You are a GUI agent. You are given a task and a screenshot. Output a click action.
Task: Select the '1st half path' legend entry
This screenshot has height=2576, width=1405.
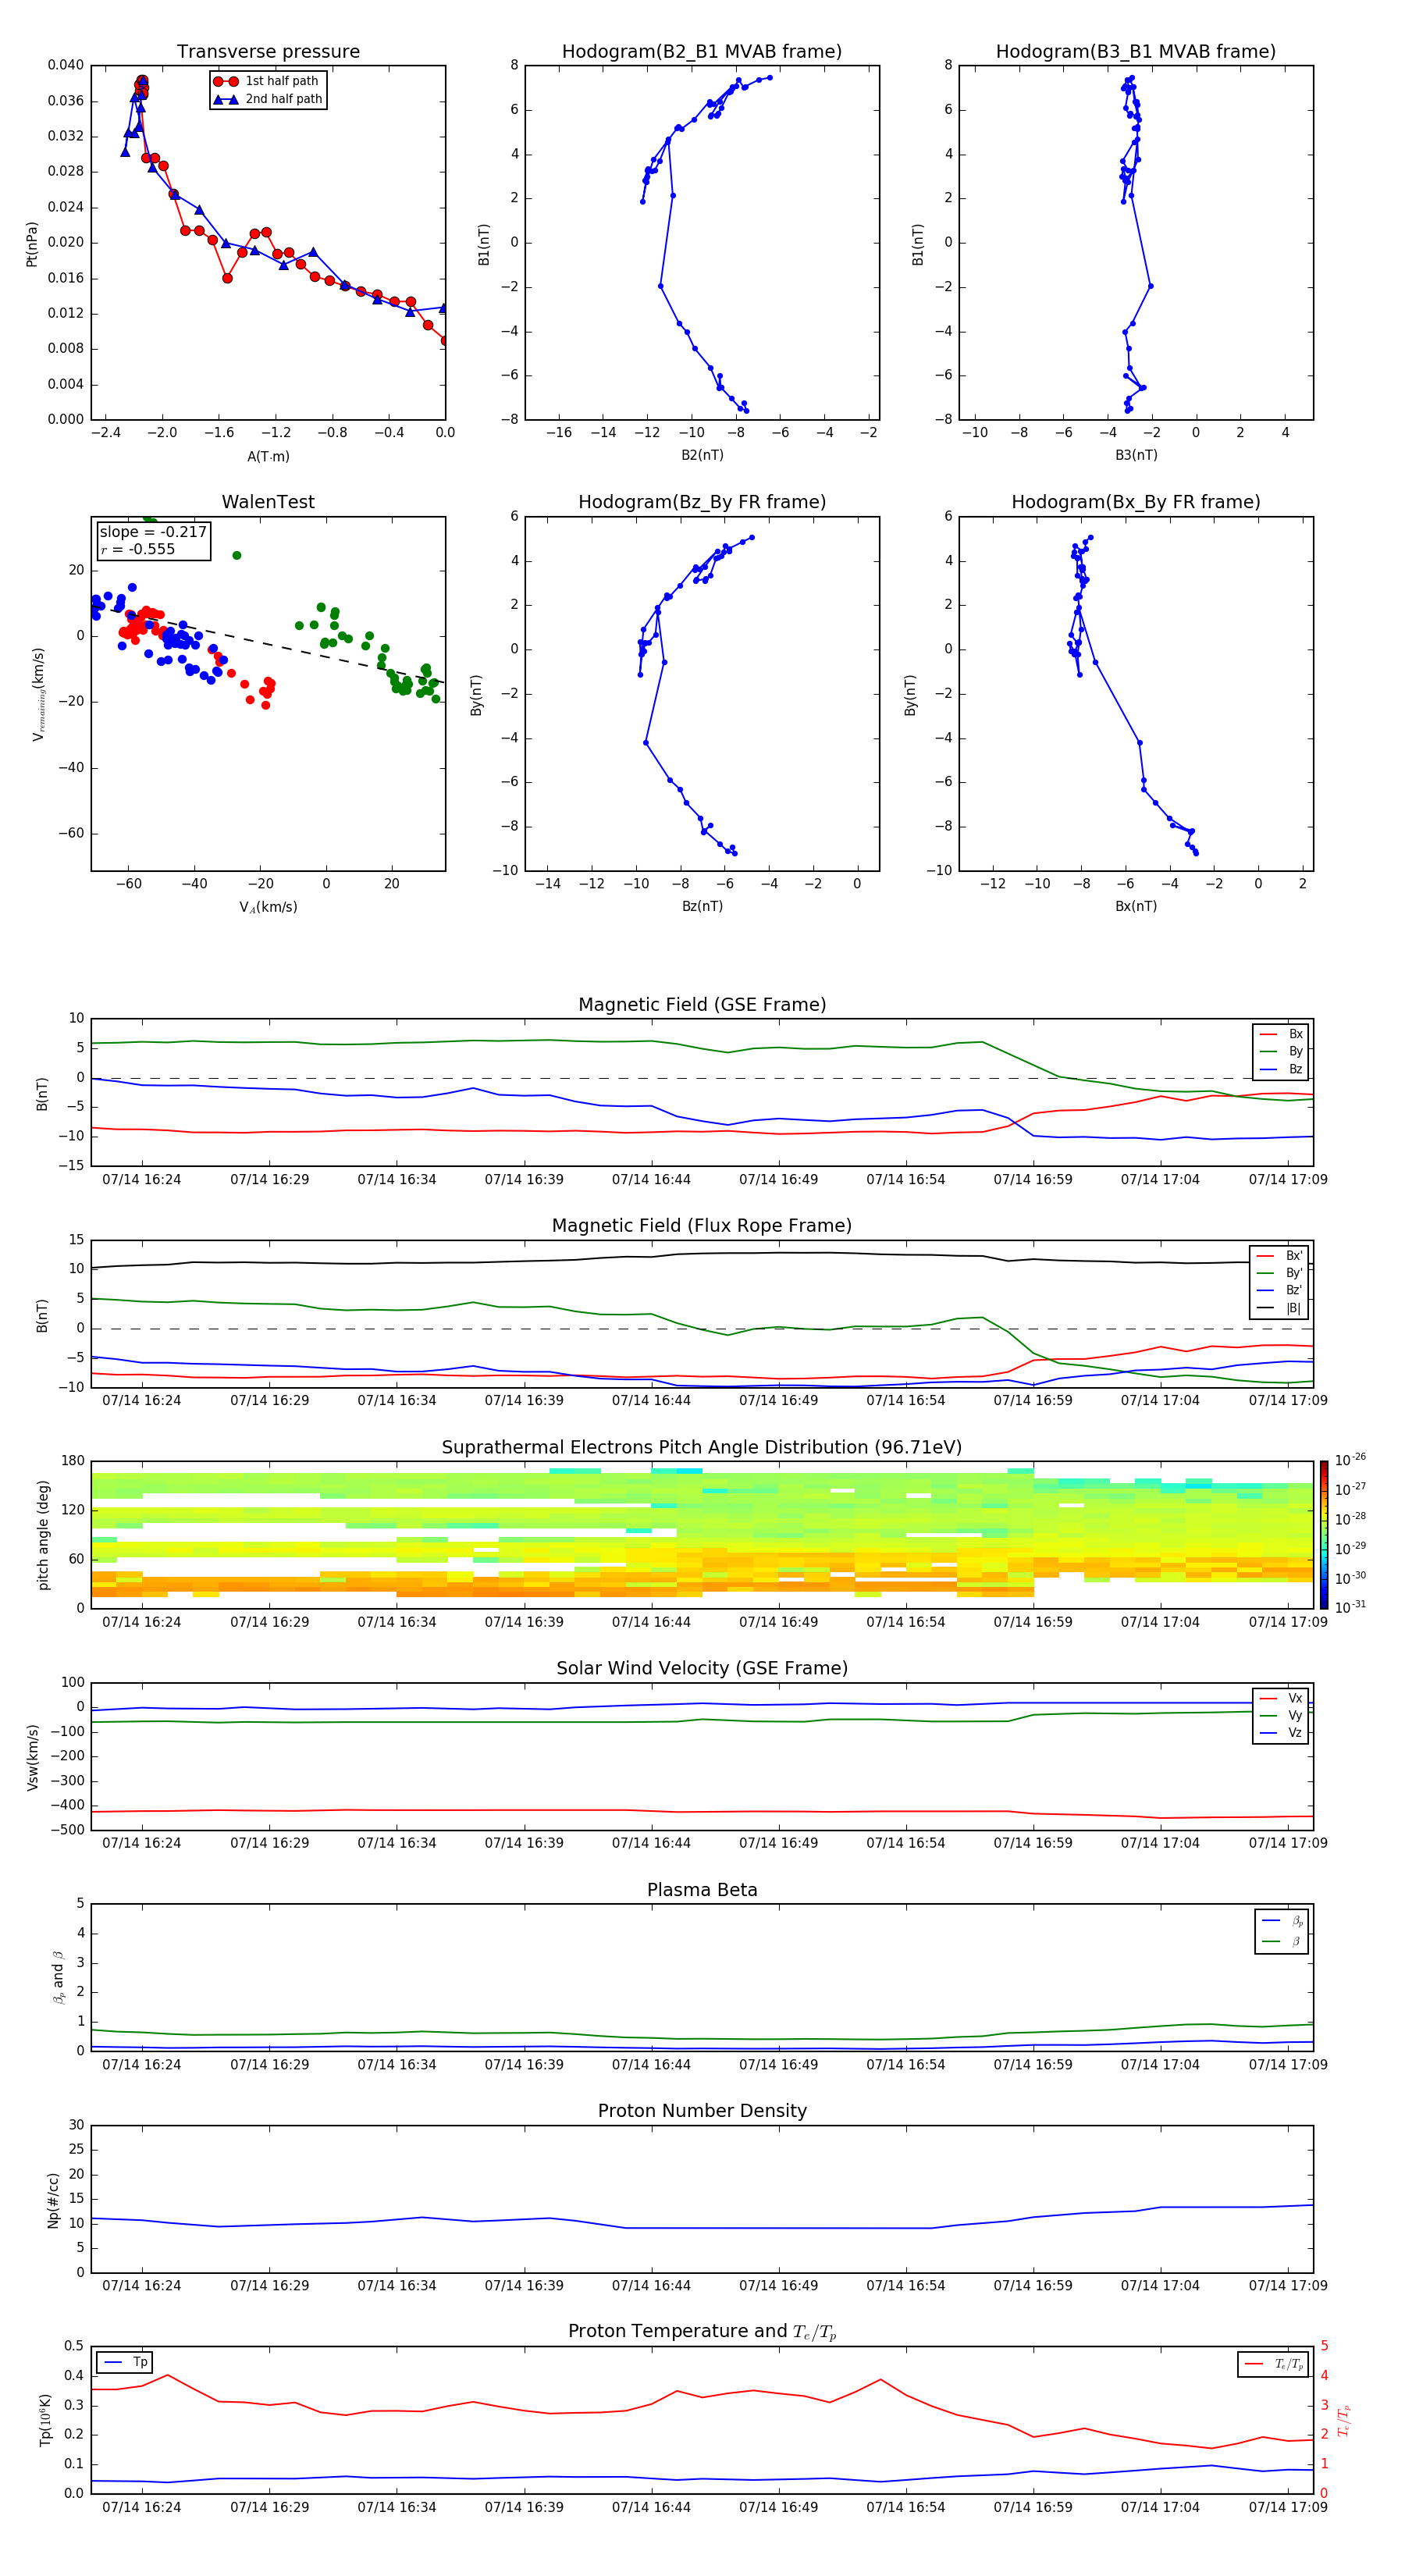pyautogui.click(x=267, y=81)
